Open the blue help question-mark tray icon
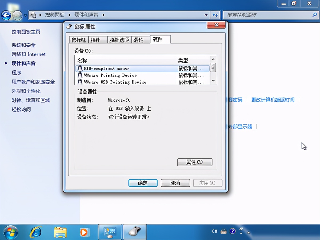 click(233, 231)
